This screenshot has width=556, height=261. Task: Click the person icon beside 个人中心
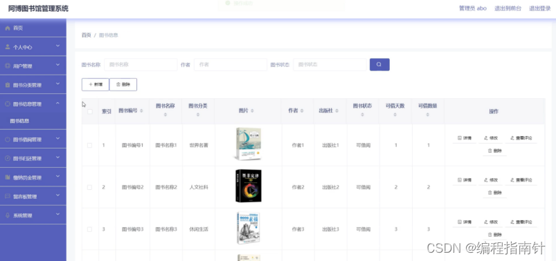[x=8, y=47]
